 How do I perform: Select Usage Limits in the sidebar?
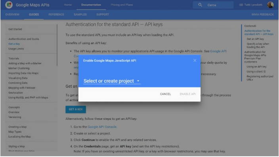pos(16,49)
